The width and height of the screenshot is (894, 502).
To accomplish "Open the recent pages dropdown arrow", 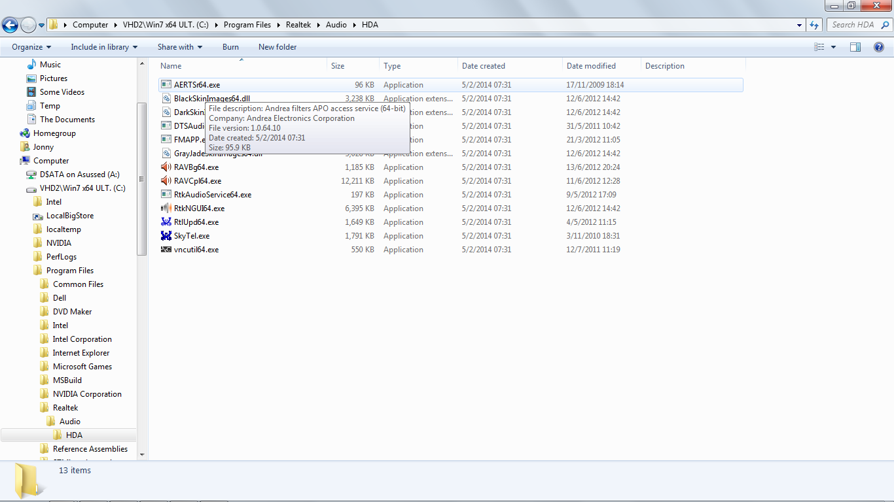I will pos(41,25).
